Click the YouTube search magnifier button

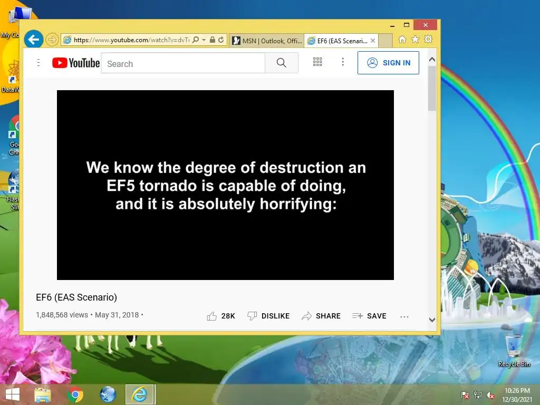(282, 63)
